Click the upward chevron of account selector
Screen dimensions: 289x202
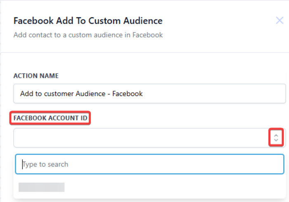tap(276, 135)
